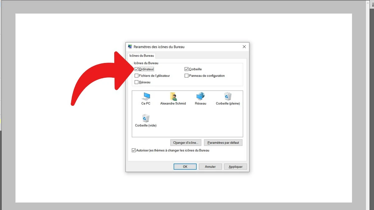Confirm changes with the OK button
The width and height of the screenshot is (374, 210).
(x=185, y=166)
